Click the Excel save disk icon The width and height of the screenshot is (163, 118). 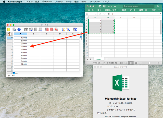104,7
